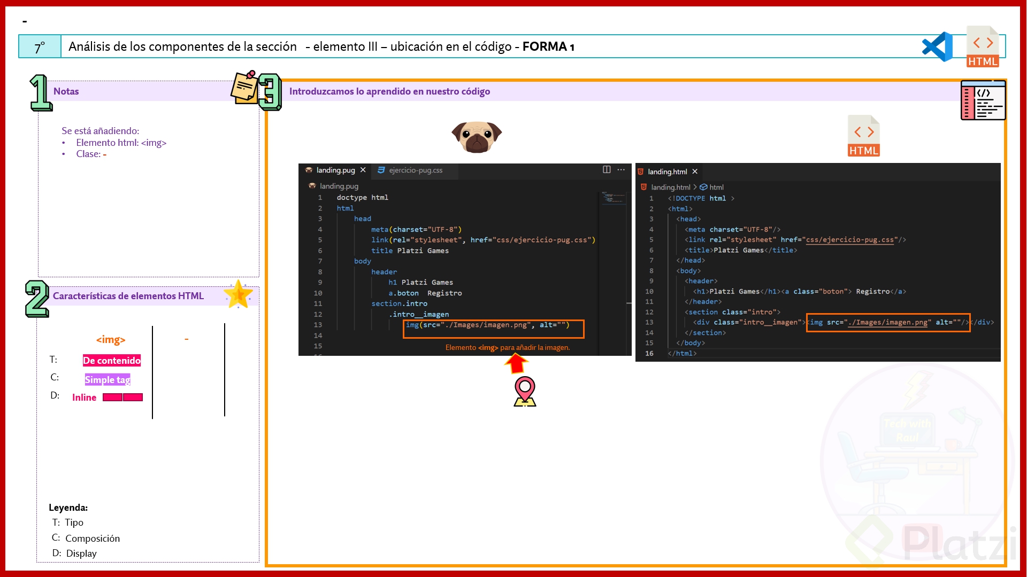
Task: Click the css file icon on the ejercicio-pug.css tab
Action: pyautogui.click(x=381, y=170)
